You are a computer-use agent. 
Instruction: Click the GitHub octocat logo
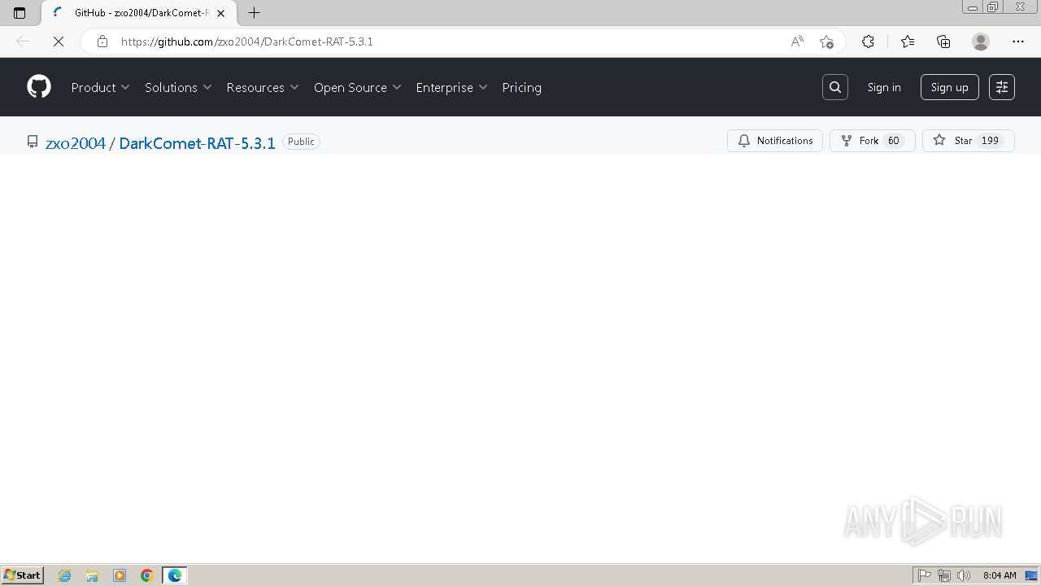pyautogui.click(x=39, y=86)
